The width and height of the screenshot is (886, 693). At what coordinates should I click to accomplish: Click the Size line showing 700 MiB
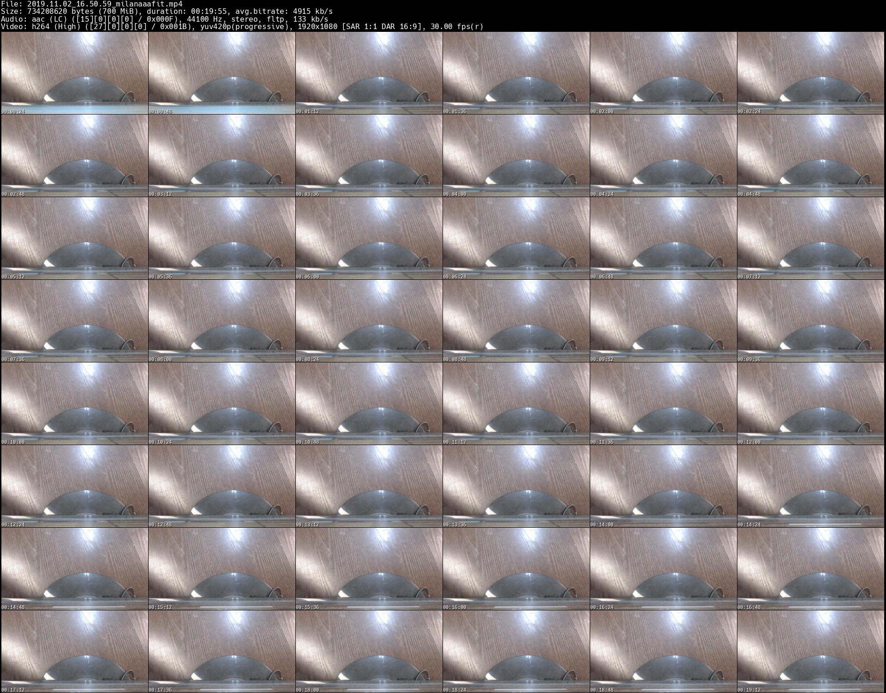[x=166, y=11]
